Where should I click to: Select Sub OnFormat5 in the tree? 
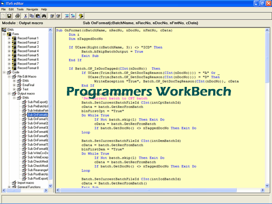(x=38, y=136)
